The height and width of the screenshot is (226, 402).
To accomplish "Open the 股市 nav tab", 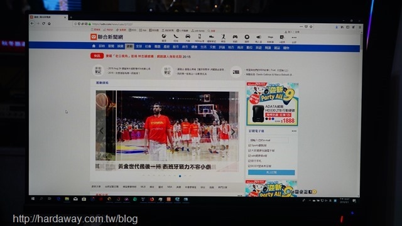I will [176, 46].
